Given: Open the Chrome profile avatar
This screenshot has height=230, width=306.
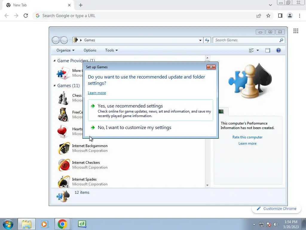Looking at the screenshot, I should tap(290, 16).
